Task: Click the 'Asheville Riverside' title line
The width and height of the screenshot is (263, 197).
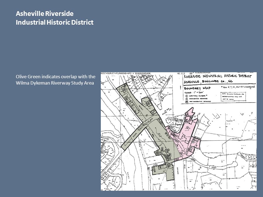Action: pyautogui.click(x=45, y=14)
